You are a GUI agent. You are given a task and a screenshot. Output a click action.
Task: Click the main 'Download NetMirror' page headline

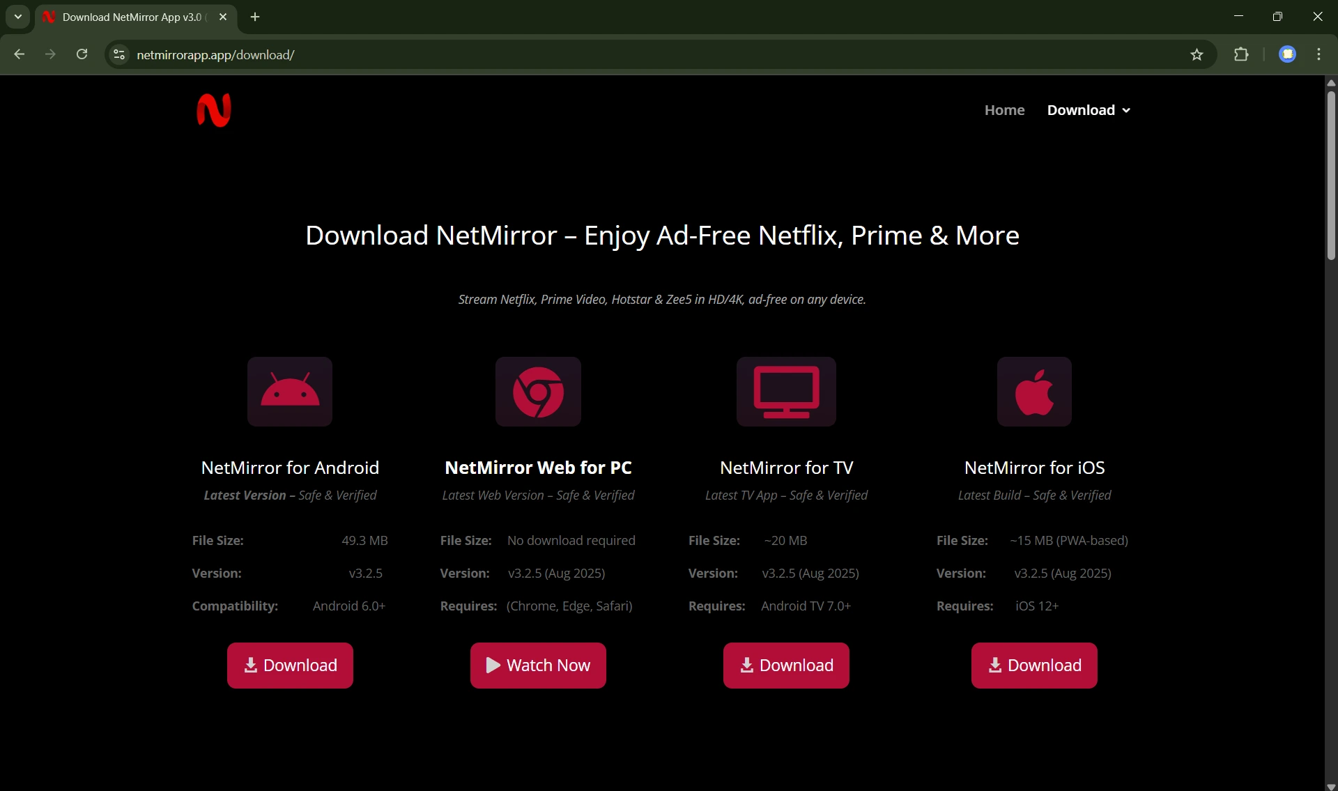(662, 236)
